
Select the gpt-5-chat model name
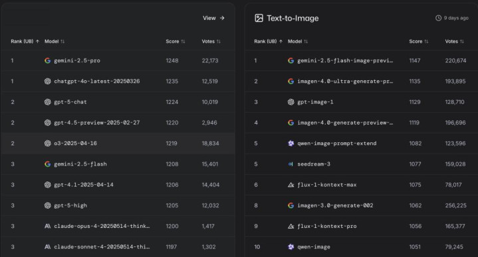click(x=70, y=102)
